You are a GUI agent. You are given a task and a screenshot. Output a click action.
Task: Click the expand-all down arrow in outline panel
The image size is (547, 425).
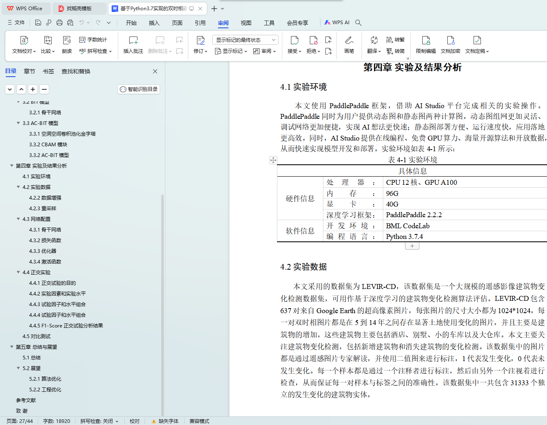coord(10,89)
